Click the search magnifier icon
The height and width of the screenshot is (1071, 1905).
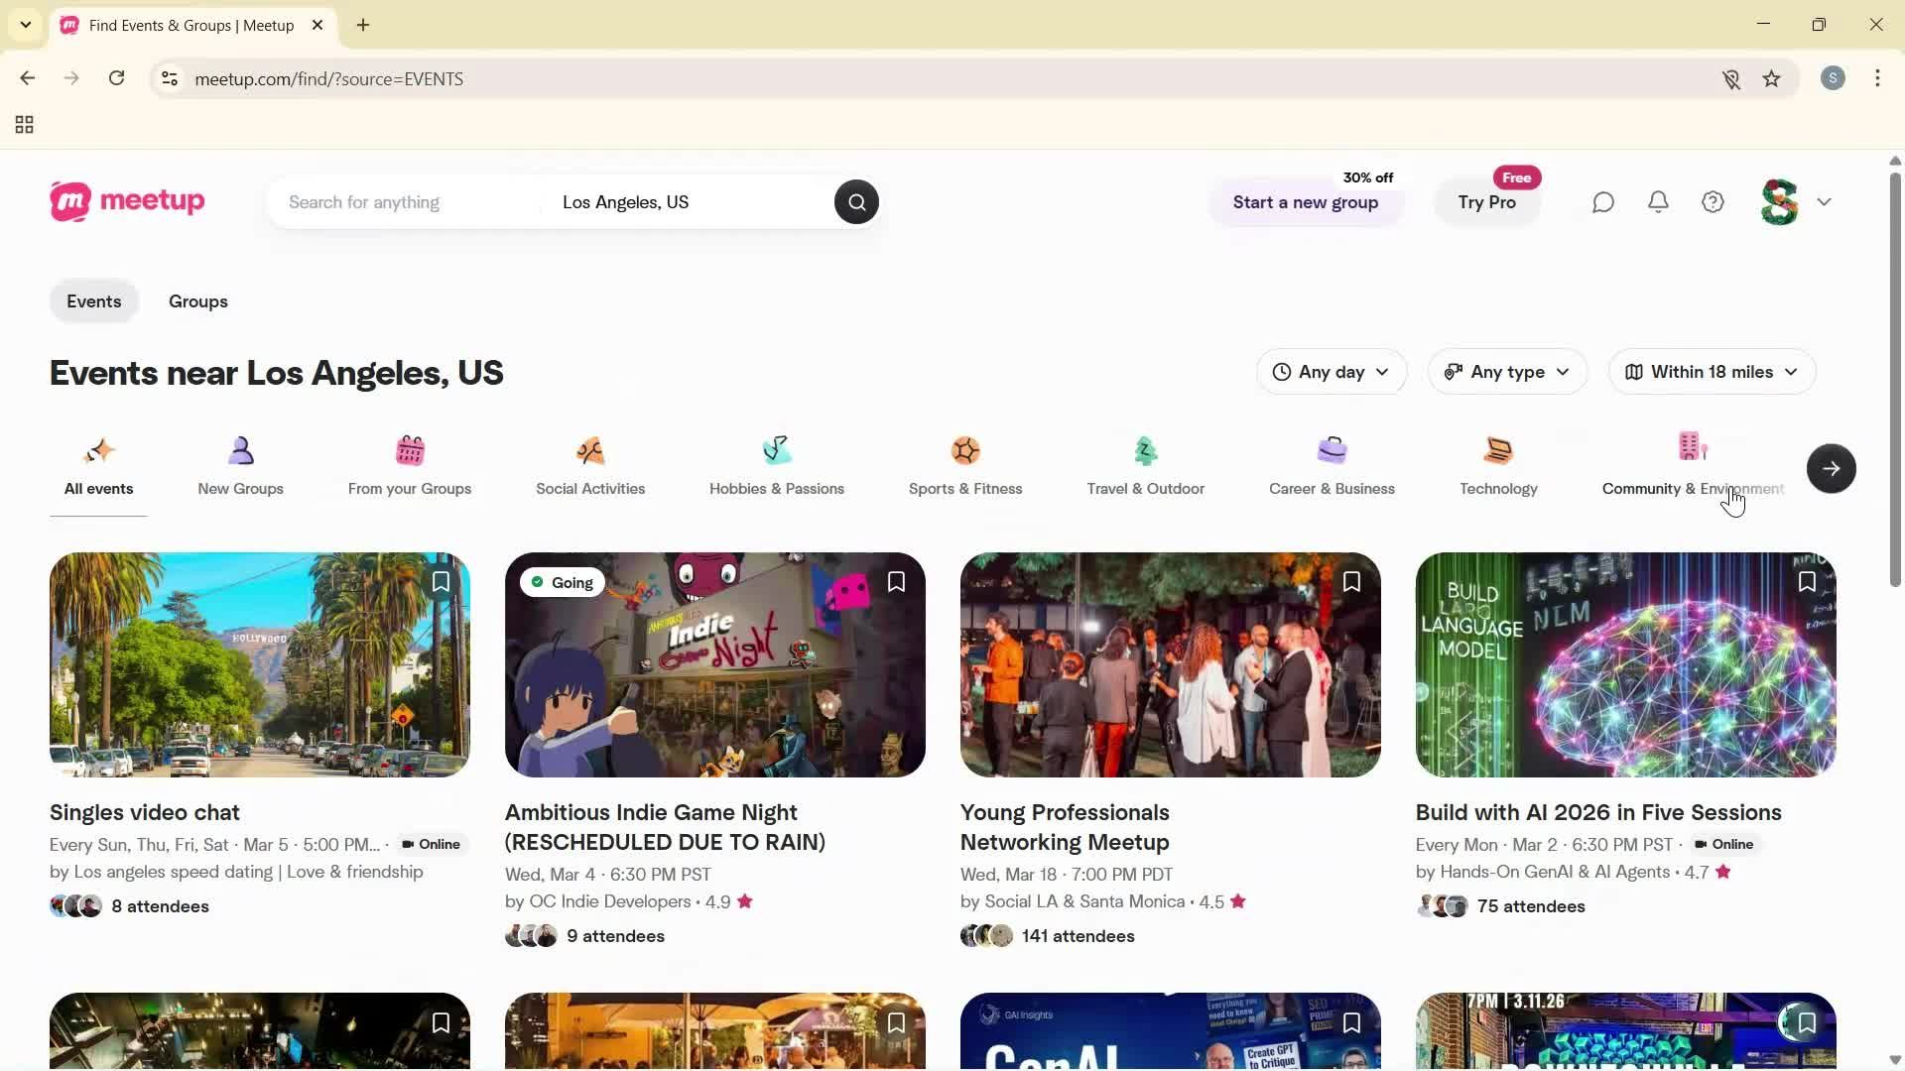pyautogui.click(x=855, y=201)
